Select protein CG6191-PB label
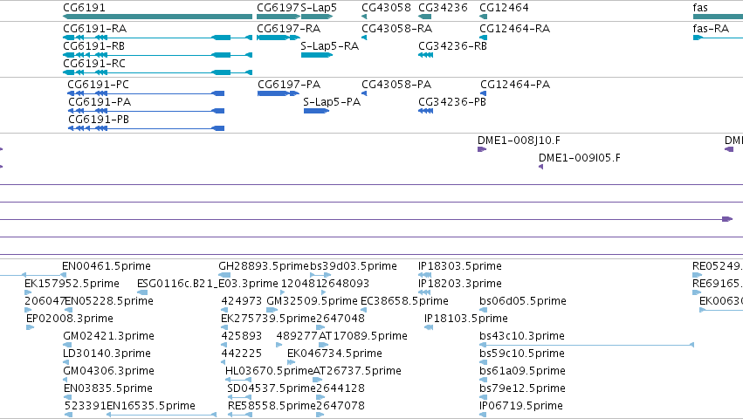743x419 pixels. pos(99,120)
